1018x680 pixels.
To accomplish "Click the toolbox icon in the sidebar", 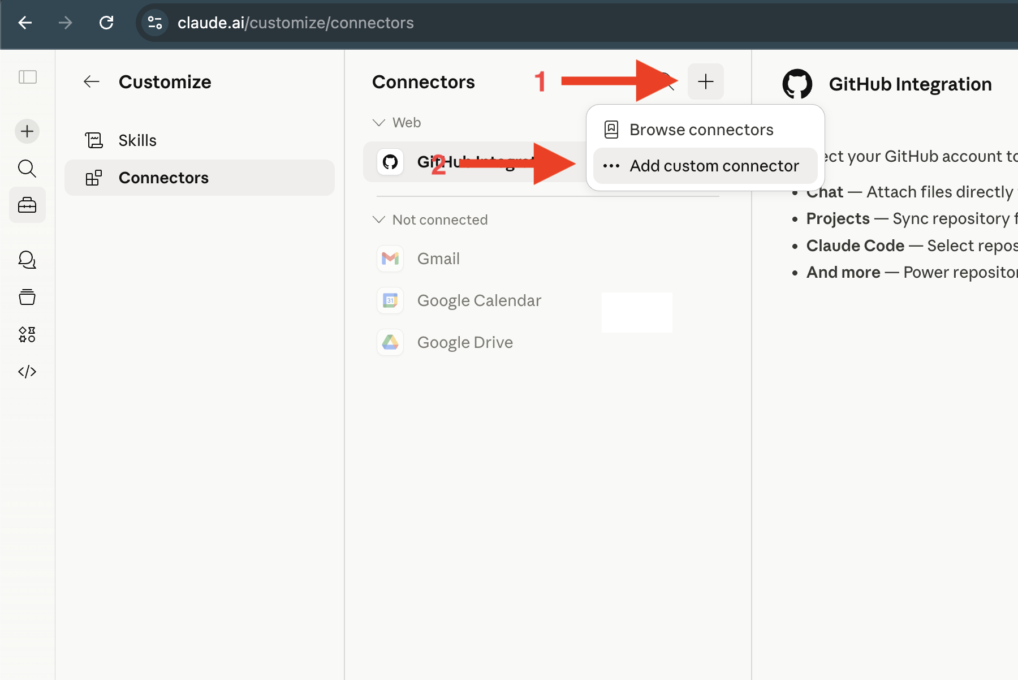I will 27,205.
